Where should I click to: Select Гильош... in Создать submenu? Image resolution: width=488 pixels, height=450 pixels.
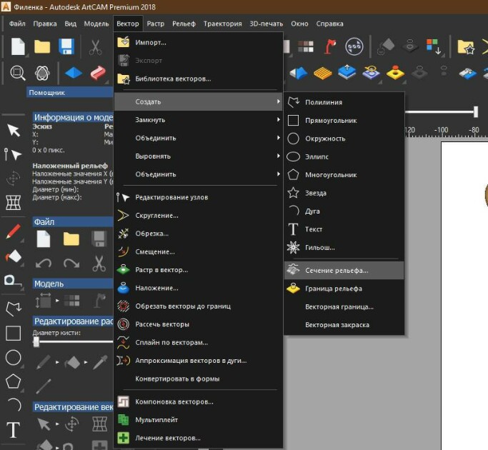(x=344, y=247)
